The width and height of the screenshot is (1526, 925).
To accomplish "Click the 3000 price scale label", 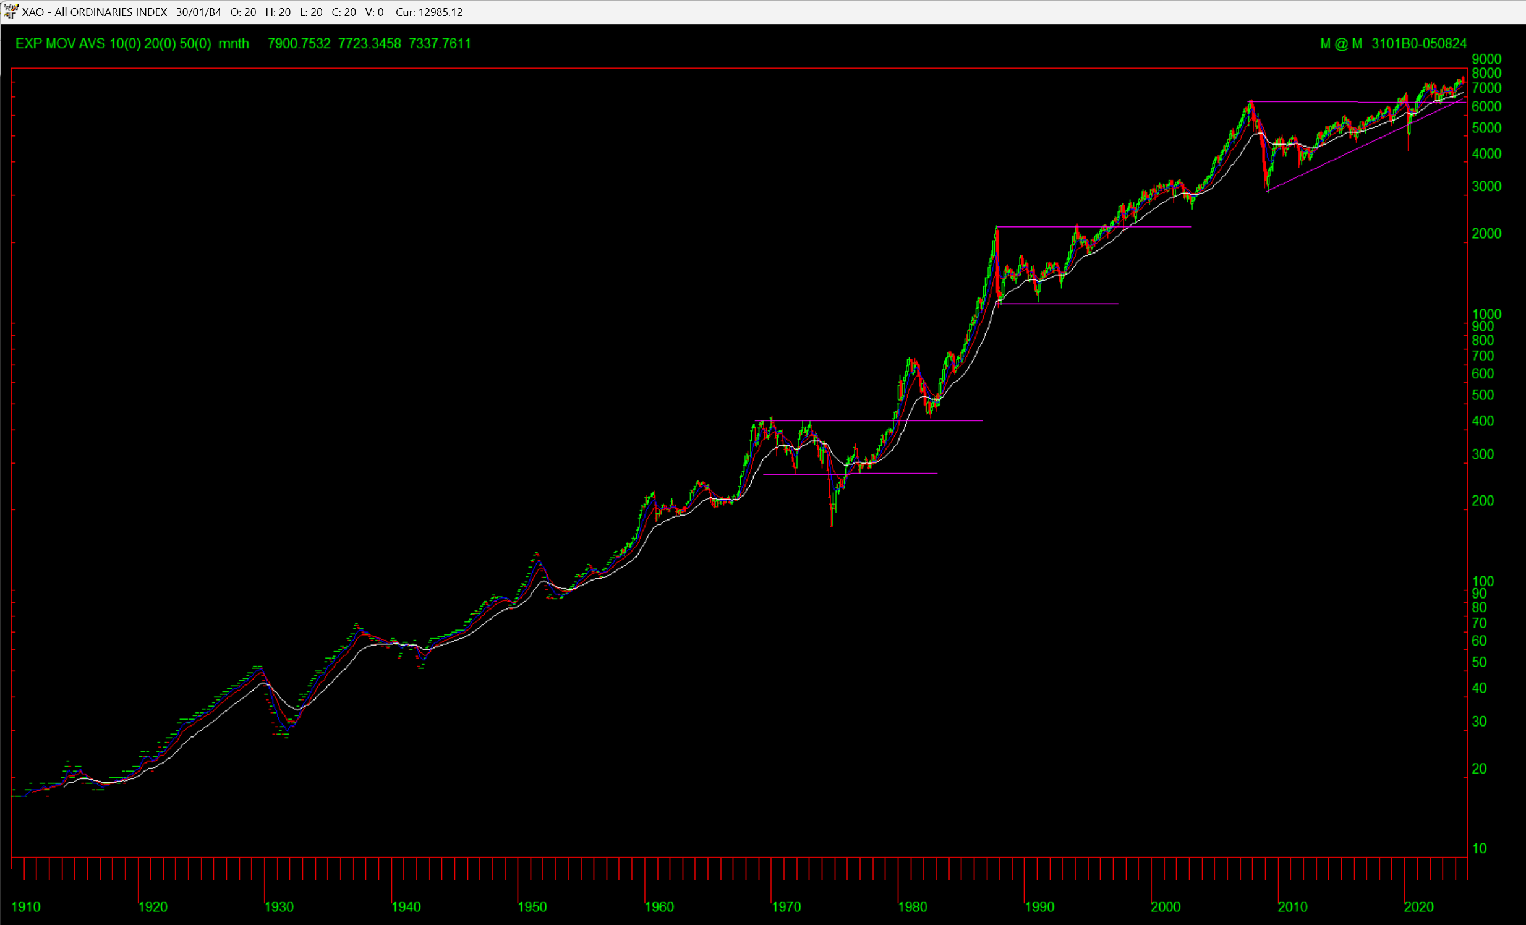I will pos(1486,186).
